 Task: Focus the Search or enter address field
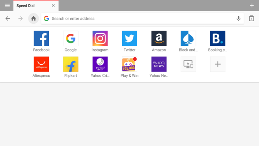[142, 19]
